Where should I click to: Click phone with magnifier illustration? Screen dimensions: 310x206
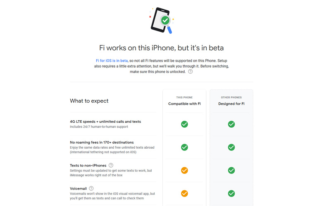tap(161, 21)
